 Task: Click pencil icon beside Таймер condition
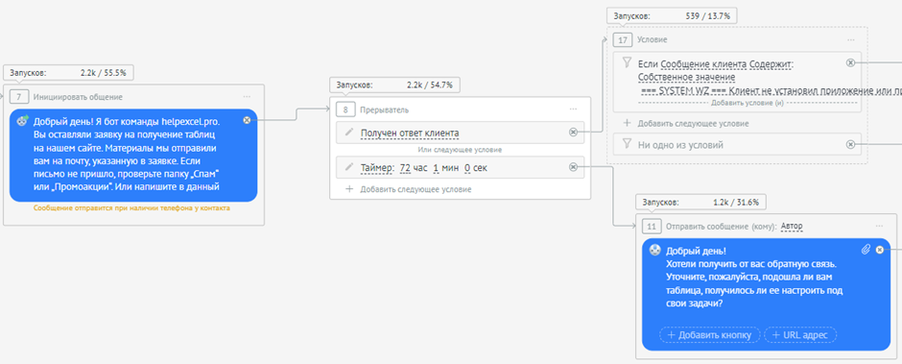click(348, 167)
